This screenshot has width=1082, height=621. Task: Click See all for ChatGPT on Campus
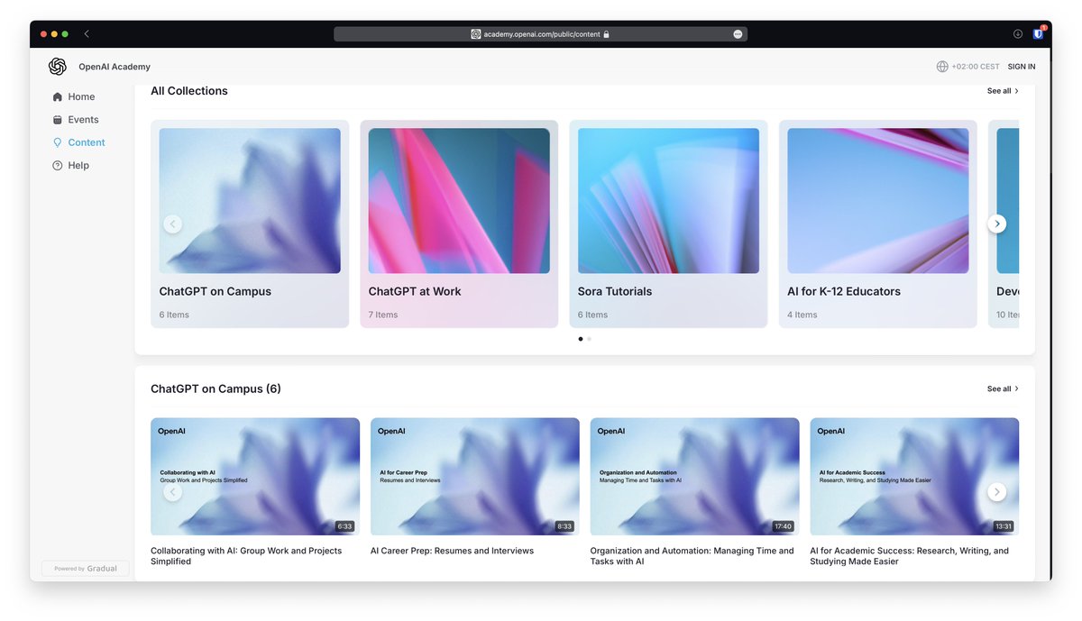(999, 389)
